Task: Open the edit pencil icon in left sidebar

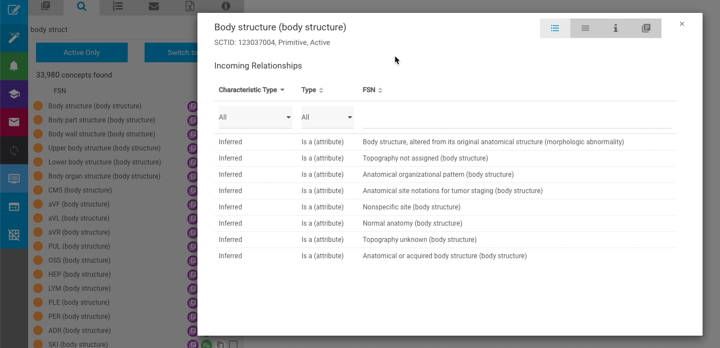Action: coord(14,10)
